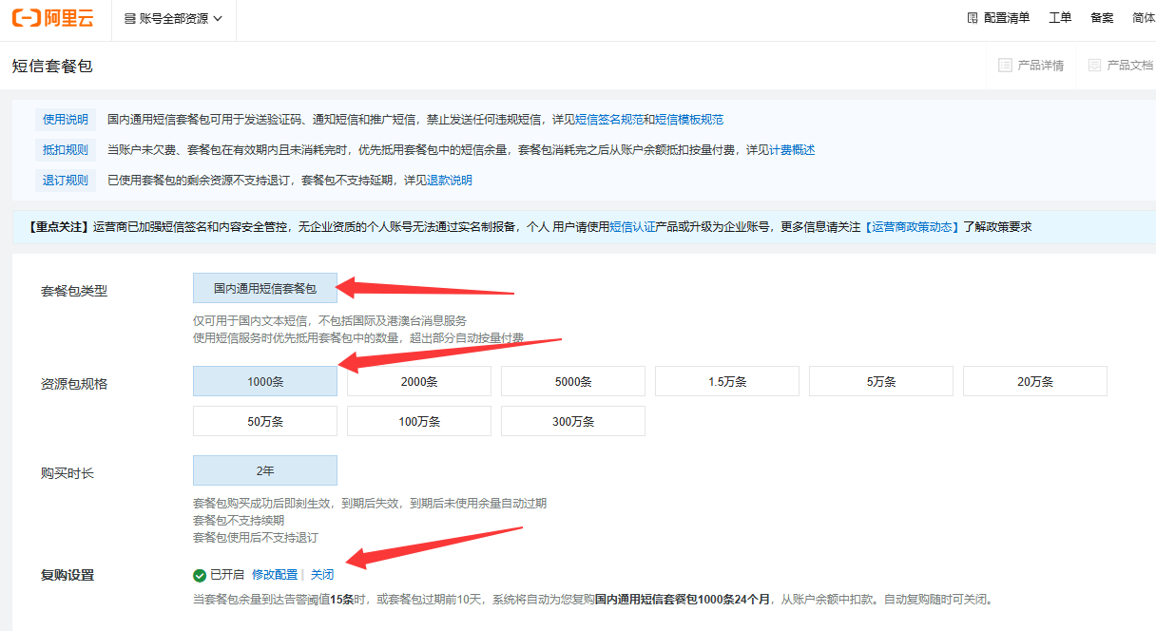The width and height of the screenshot is (1156, 631).
Task: Click the 套餐包不支持续期 note
Action: click(x=239, y=521)
